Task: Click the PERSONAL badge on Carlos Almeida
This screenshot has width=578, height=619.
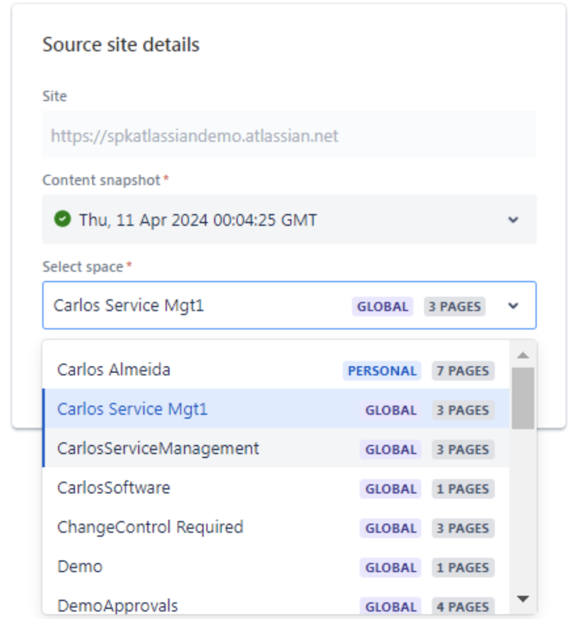Action: (382, 371)
